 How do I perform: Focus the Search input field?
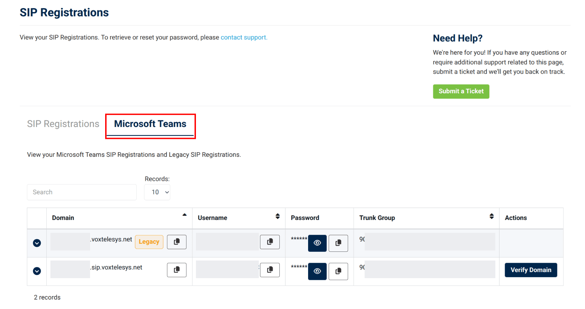[82, 192]
